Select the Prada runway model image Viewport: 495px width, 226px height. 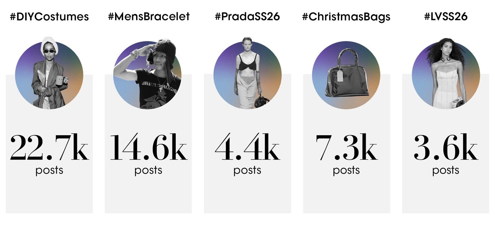point(247,74)
